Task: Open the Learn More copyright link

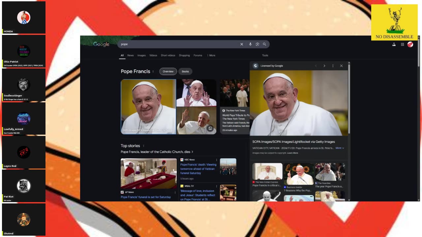Action: coord(292,153)
